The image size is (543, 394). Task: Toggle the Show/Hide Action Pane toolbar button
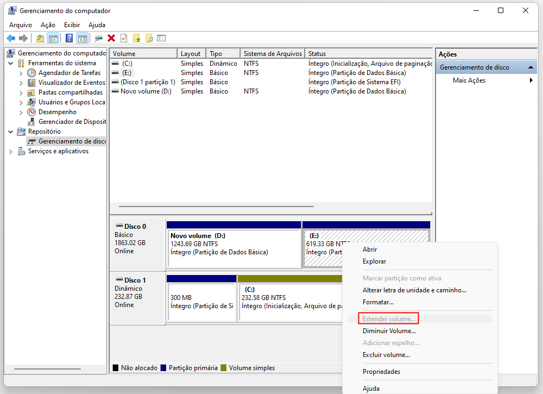pos(82,38)
